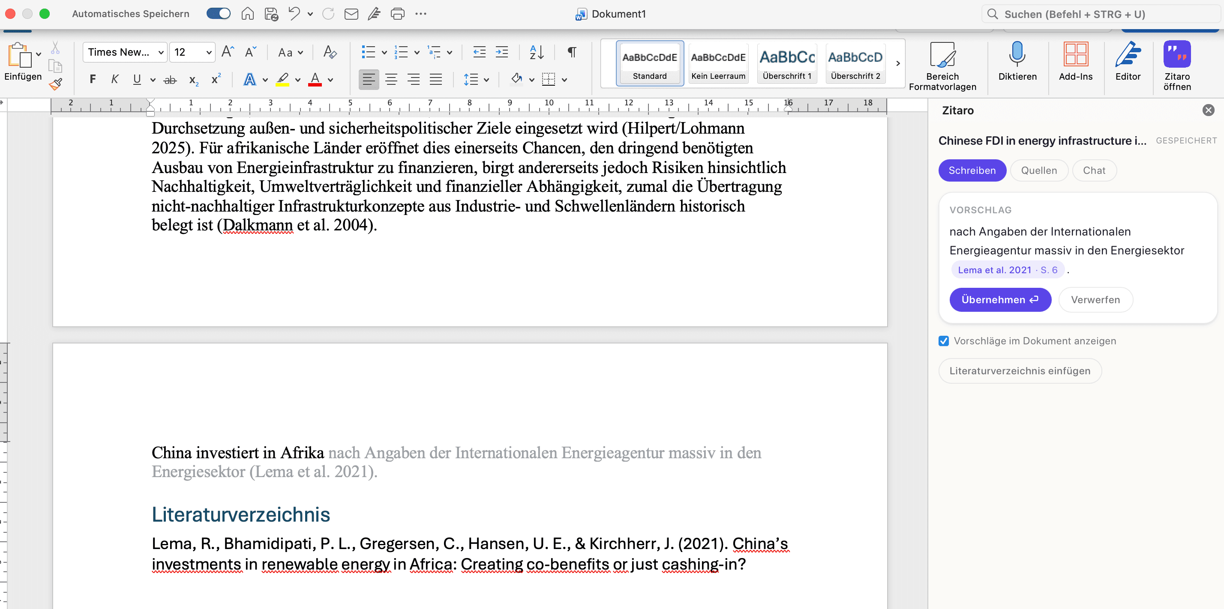Open the Editor button
Image resolution: width=1224 pixels, height=609 pixels.
point(1128,61)
